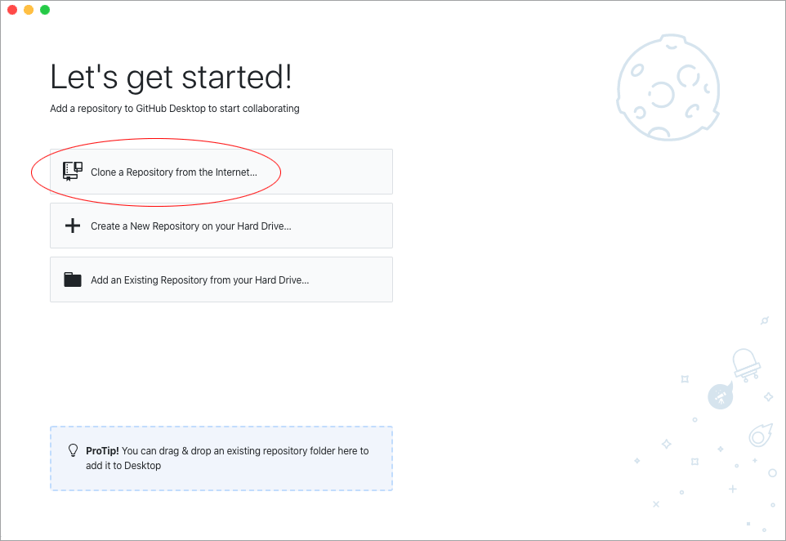Minimize the window with the yellow button
The width and height of the screenshot is (786, 541).
coord(29,10)
